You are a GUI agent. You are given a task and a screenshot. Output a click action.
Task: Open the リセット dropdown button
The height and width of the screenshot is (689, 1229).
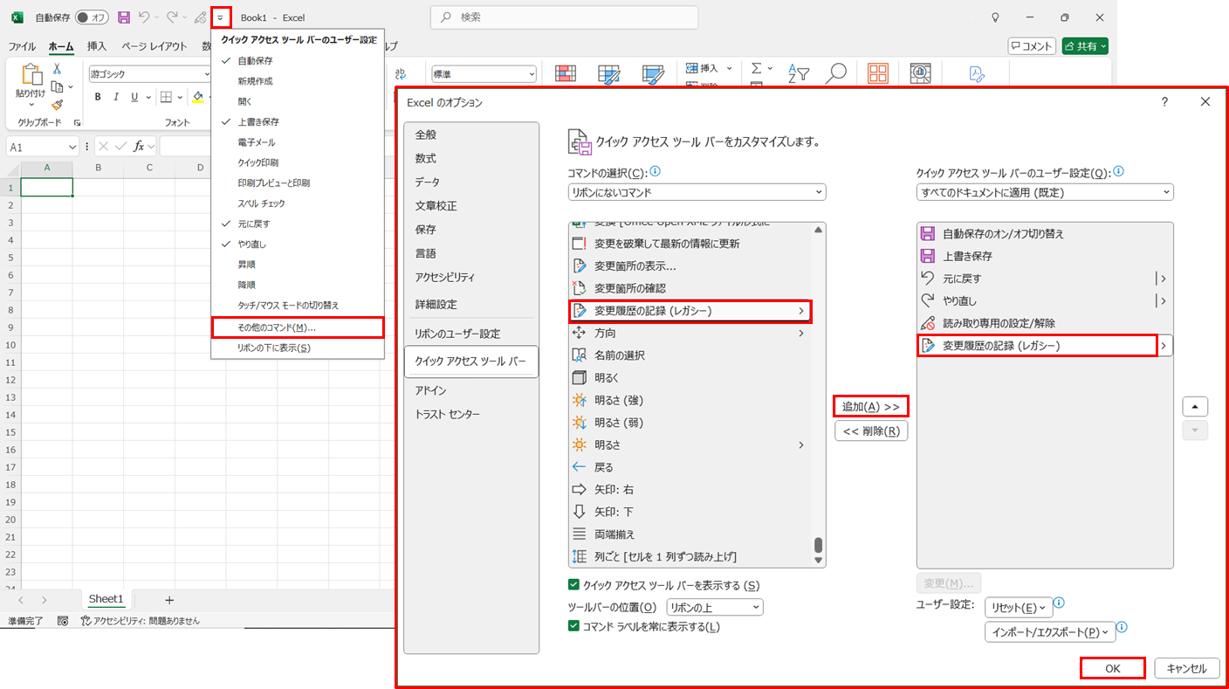click(1018, 608)
